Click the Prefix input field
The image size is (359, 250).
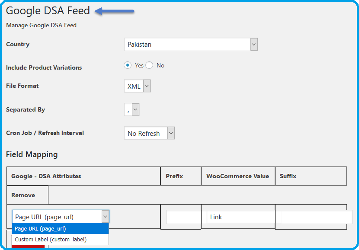click(184, 217)
